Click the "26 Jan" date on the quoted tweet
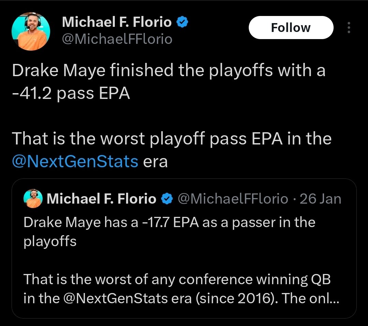 pyautogui.click(x=320, y=199)
